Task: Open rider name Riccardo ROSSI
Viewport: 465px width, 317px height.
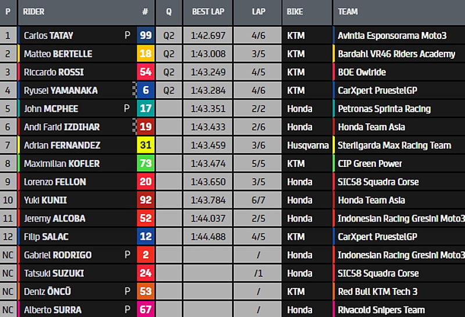Action: 53,72
